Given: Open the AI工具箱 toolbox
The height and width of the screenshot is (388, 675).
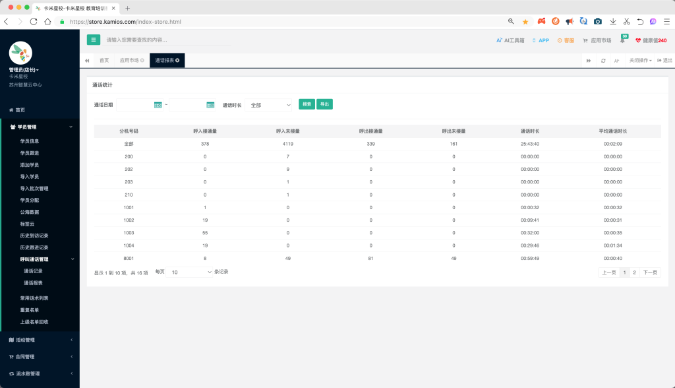Looking at the screenshot, I should tap(510, 40).
